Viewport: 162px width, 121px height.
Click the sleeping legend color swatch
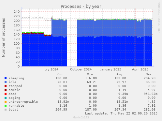tap(6, 78)
